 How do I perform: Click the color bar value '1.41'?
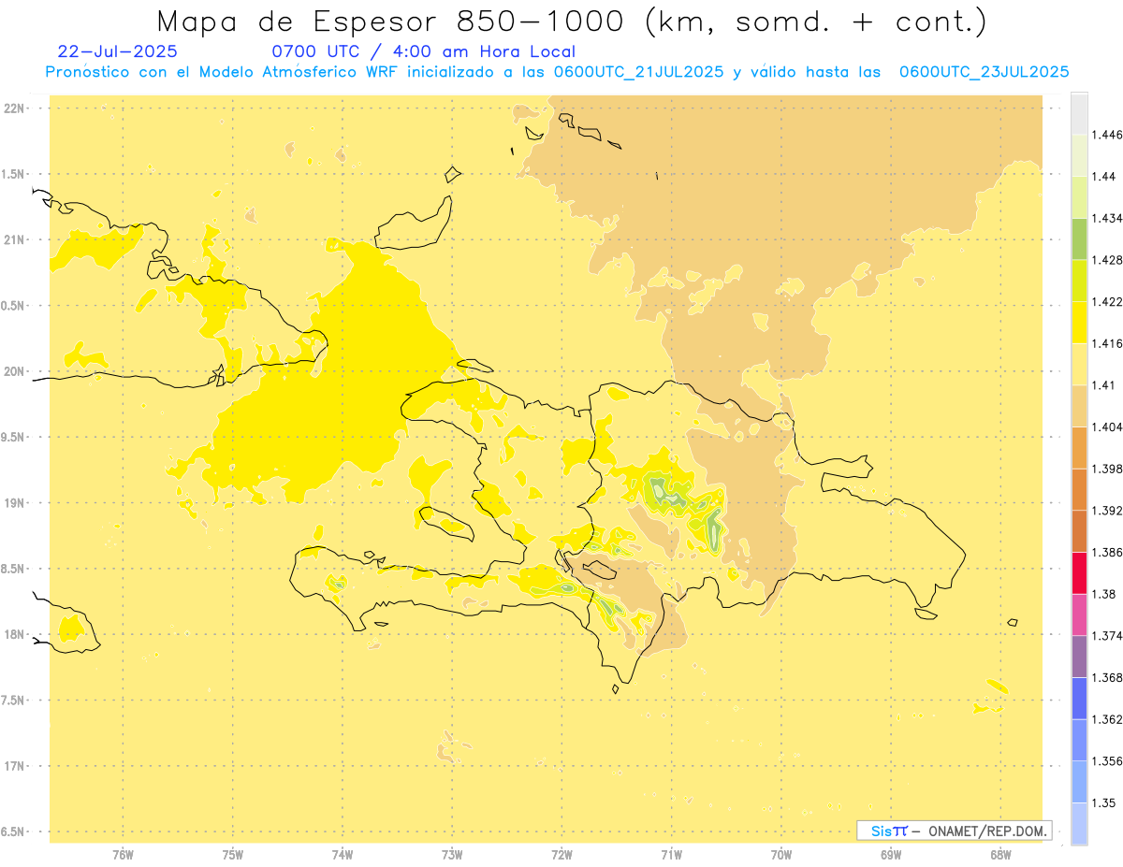tap(1102, 385)
